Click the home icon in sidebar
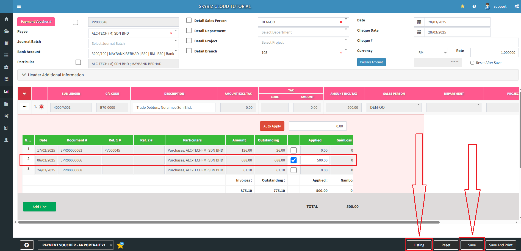The width and height of the screenshot is (521, 251). click(7, 19)
